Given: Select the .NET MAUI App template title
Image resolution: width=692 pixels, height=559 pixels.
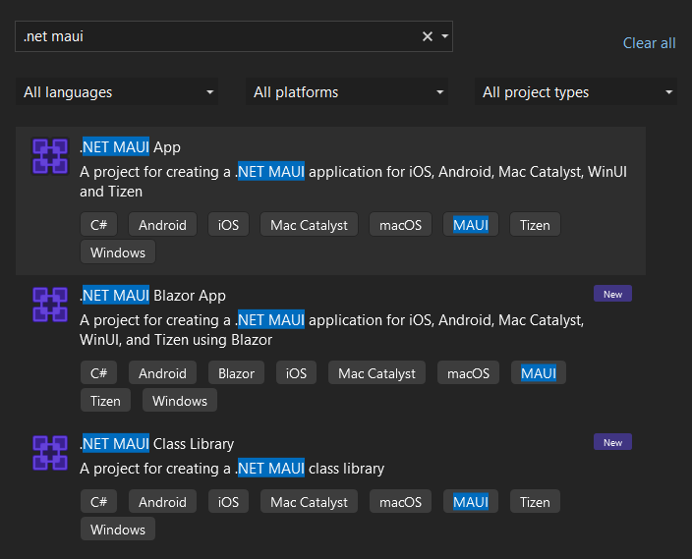Looking at the screenshot, I should click(x=130, y=147).
